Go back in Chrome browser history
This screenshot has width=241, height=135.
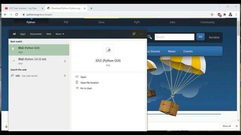click(5, 15)
